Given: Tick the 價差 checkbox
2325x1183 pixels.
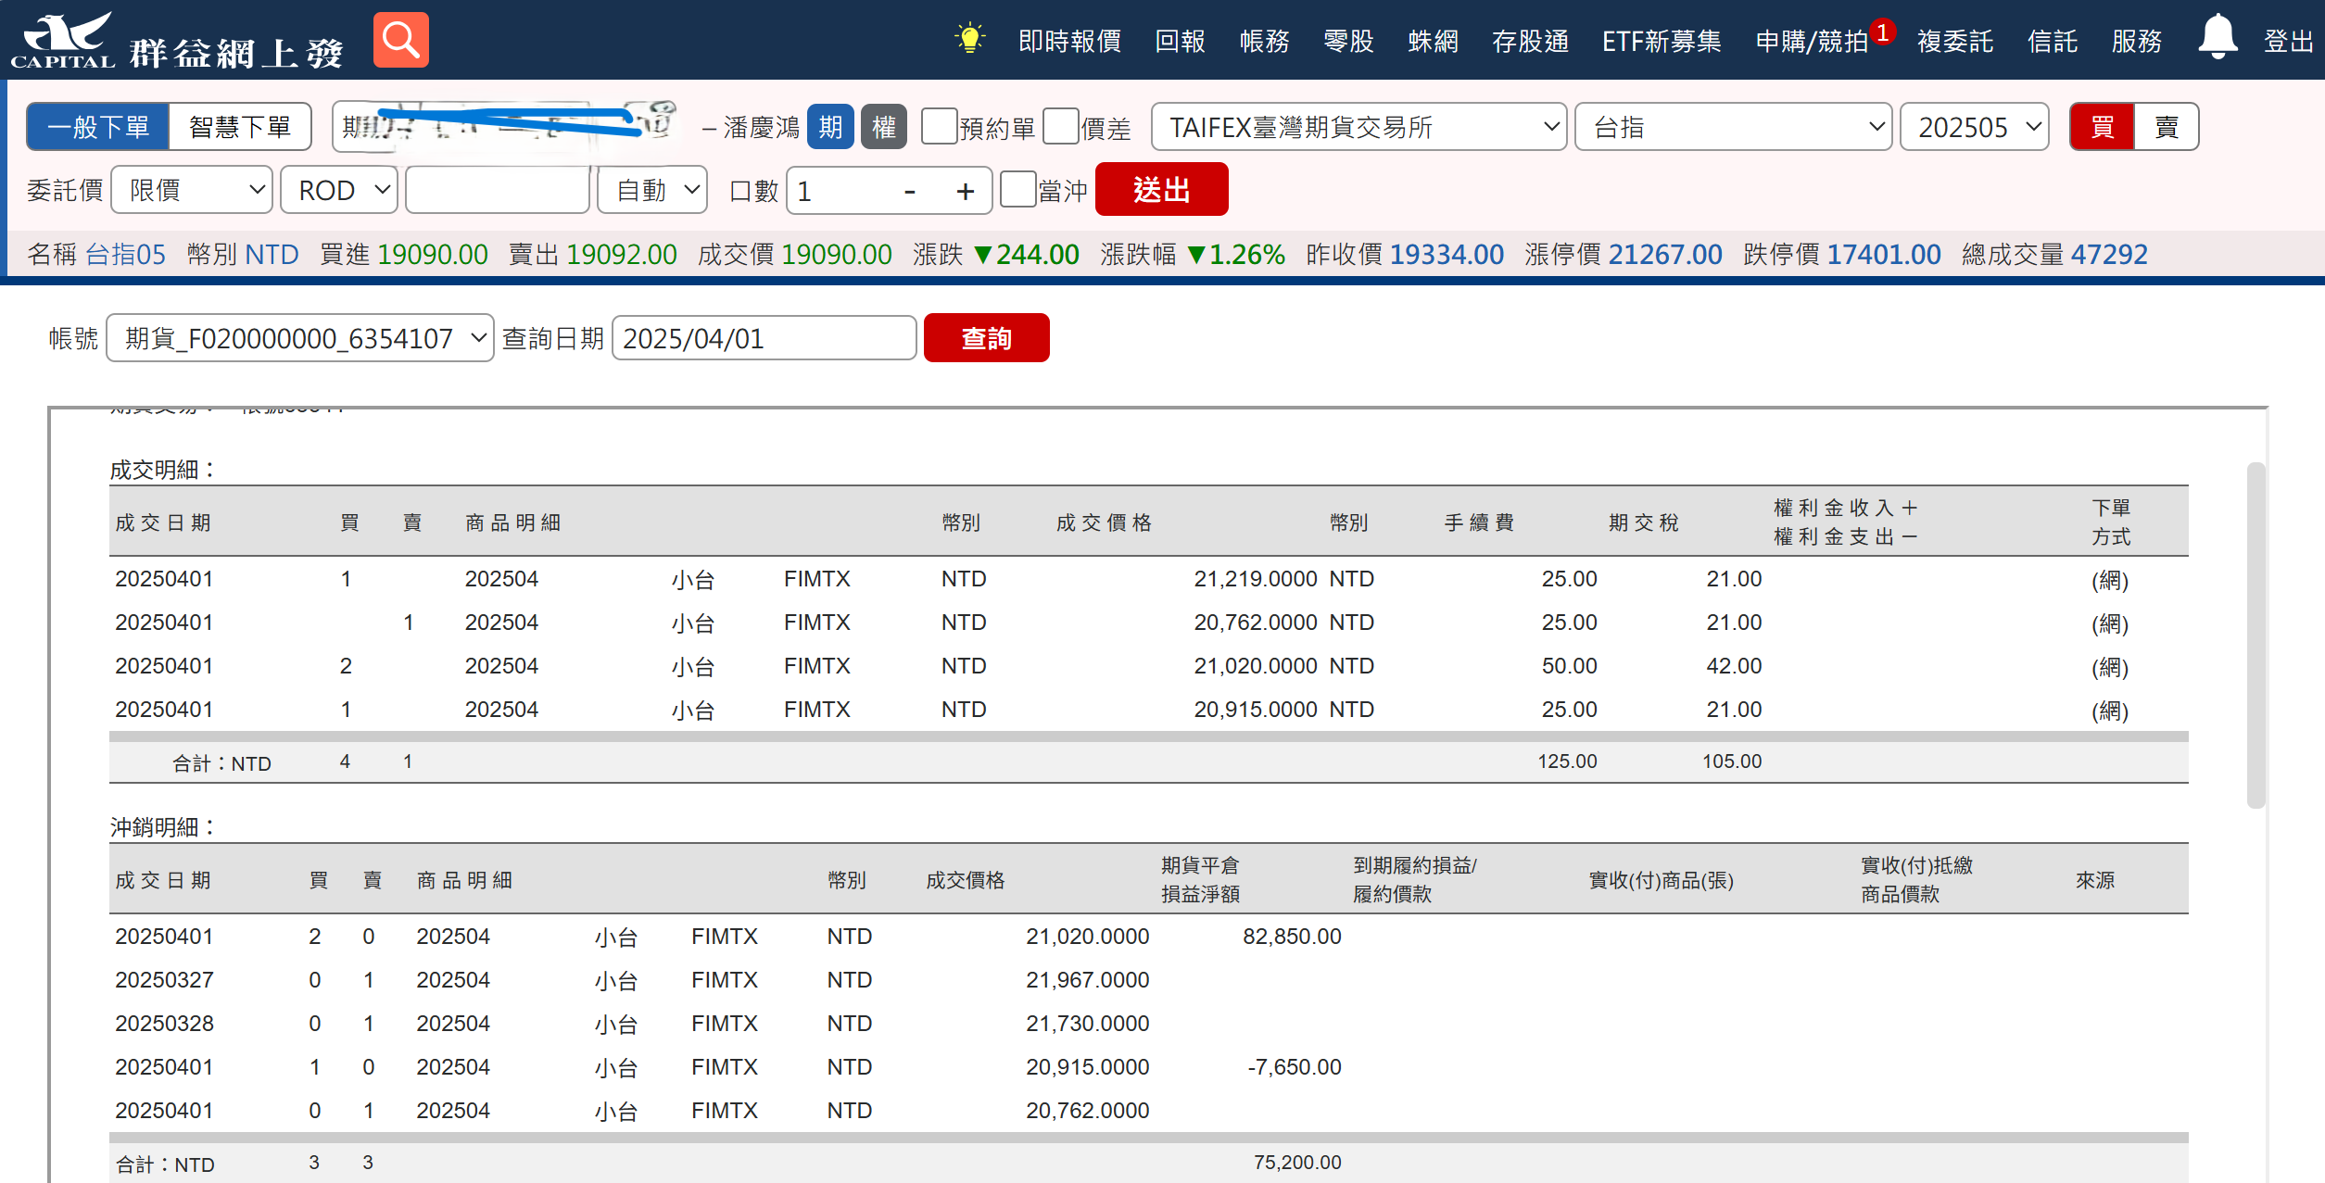Looking at the screenshot, I should (1060, 126).
